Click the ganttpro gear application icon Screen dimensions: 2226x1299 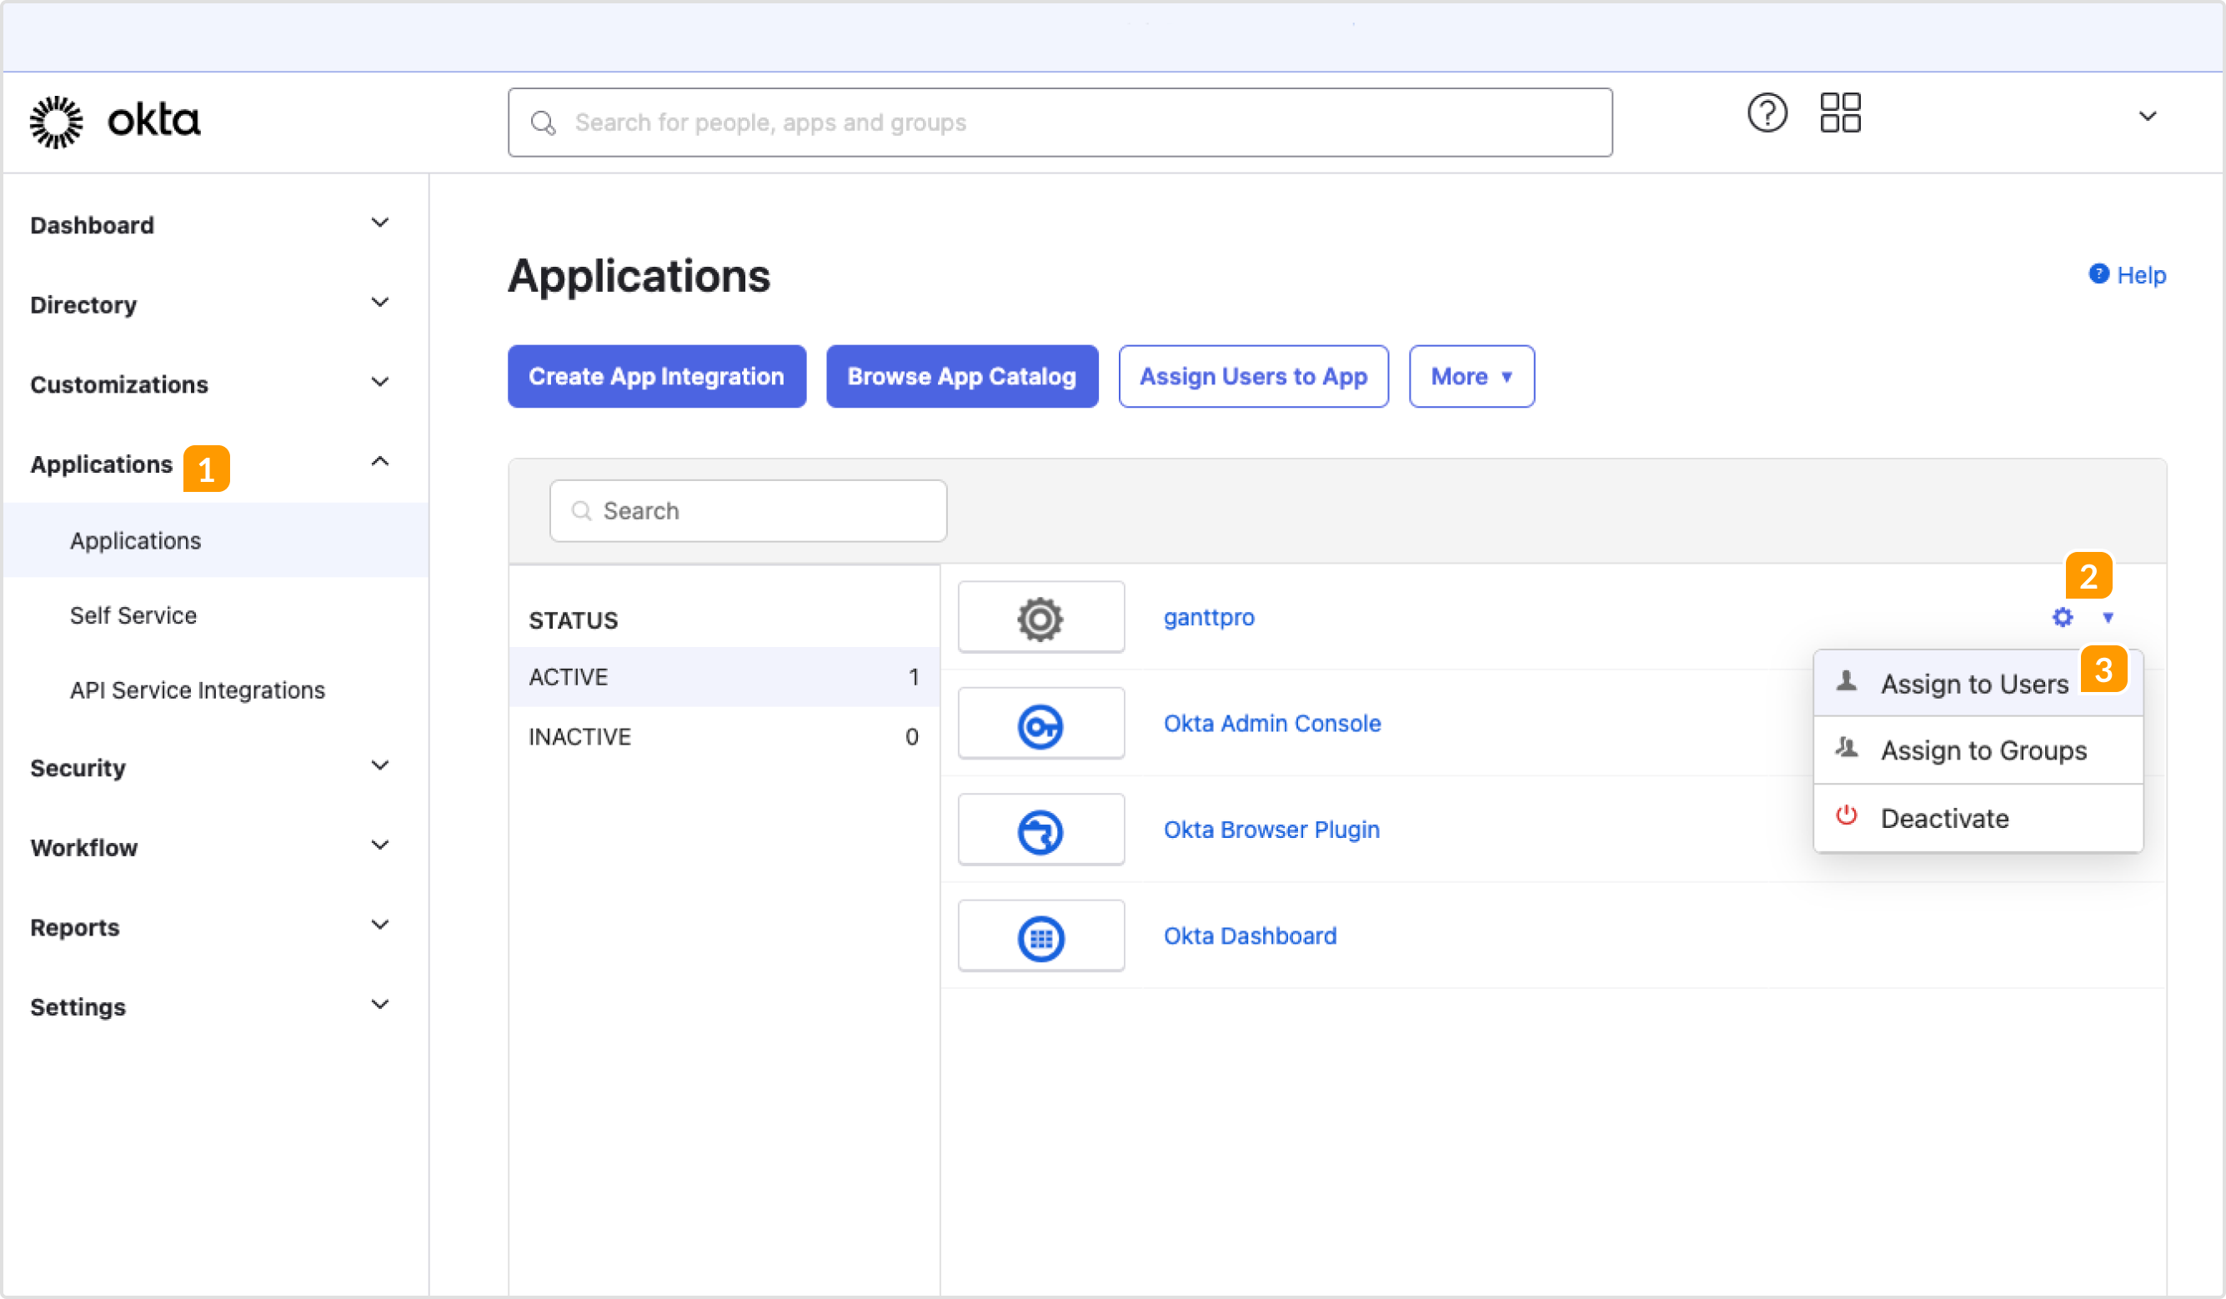tap(1040, 618)
